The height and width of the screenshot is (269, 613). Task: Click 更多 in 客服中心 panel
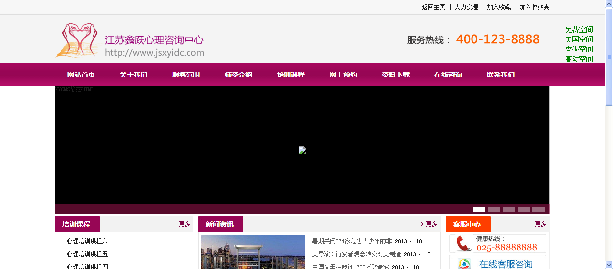tap(538, 224)
